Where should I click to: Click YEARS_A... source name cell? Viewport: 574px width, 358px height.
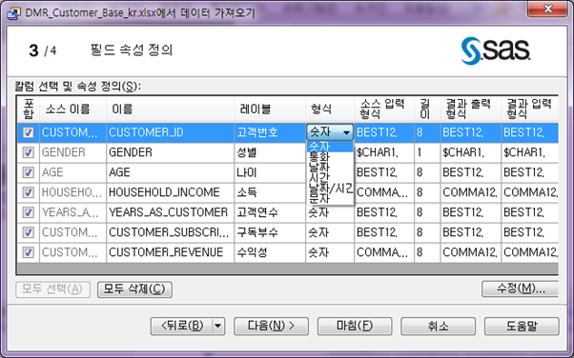pyautogui.click(x=72, y=212)
